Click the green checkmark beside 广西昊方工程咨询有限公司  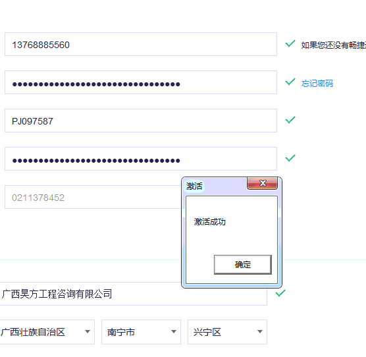(280, 293)
